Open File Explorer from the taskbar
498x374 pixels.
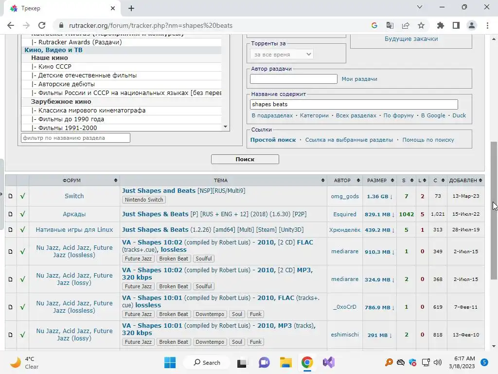click(285, 362)
